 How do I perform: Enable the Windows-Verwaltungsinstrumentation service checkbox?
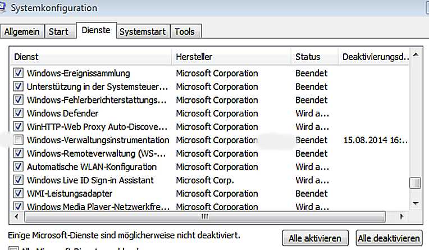pyautogui.click(x=18, y=140)
